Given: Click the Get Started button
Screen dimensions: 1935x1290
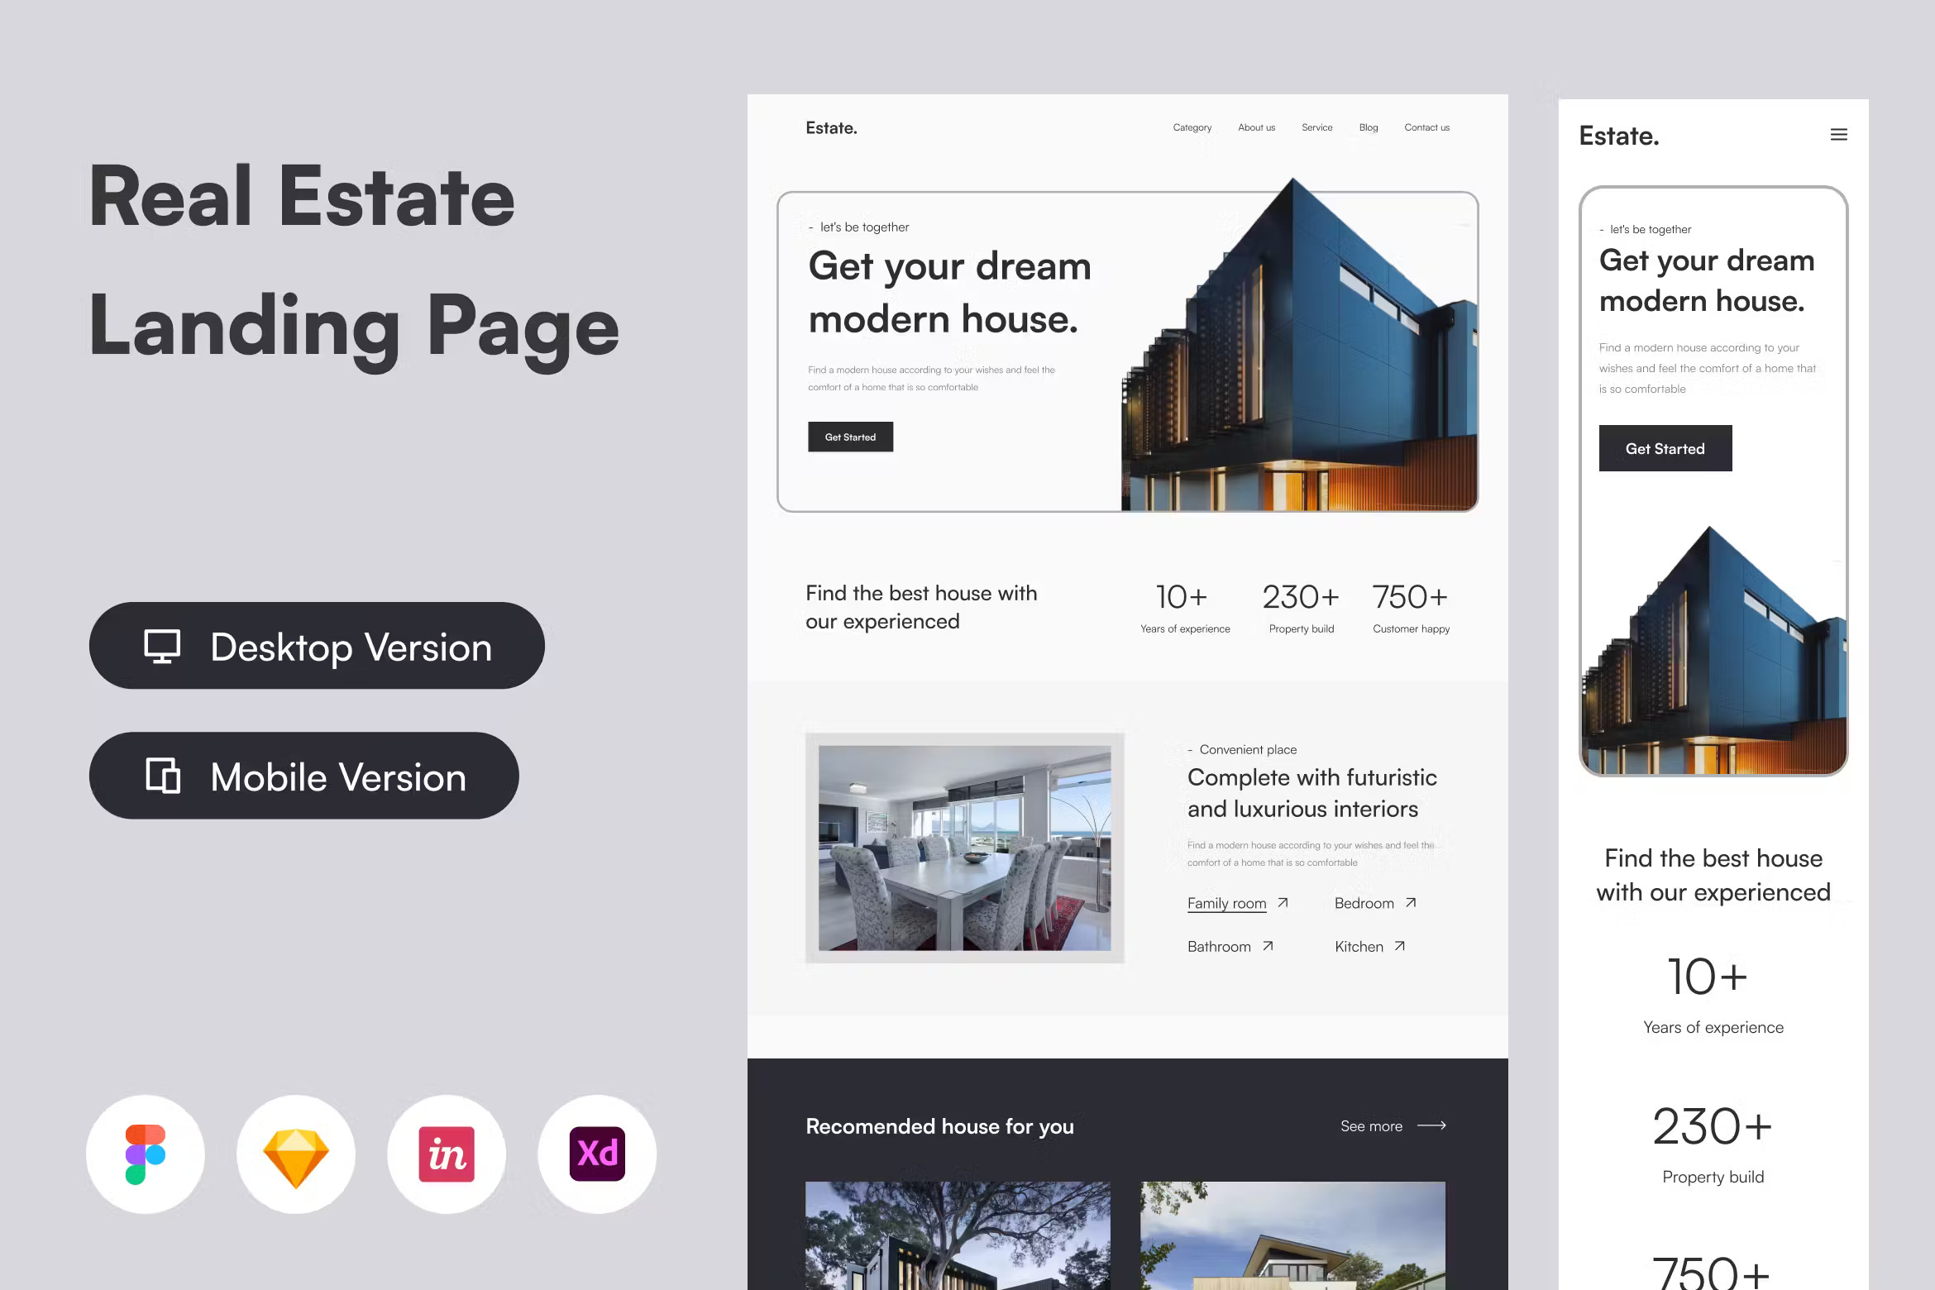Looking at the screenshot, I should pyautogui.click(x=849, y=437).
